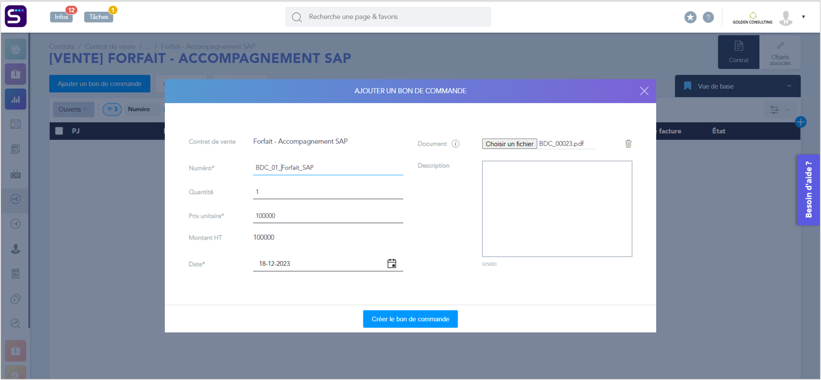This screenshot has height=380, width=821.
Task: Switch to the Contrat tab
Action: point(739,52)
